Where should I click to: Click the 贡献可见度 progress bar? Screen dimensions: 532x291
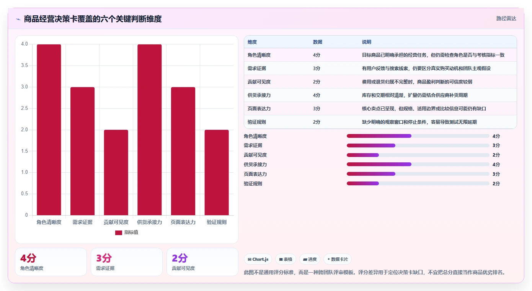[418, 155]
